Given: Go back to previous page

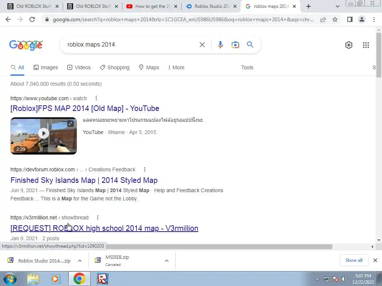Looking at the screenshot, I should pyautogui.click(x=8, y=19).
